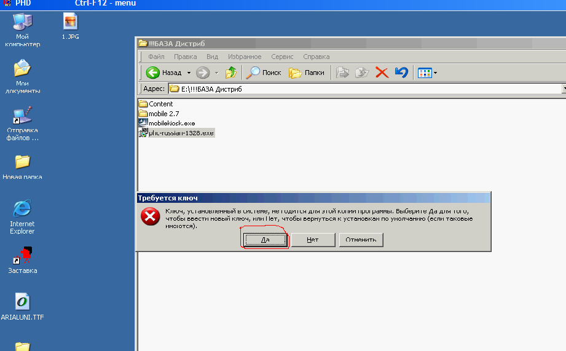Open Forward history dropdown arrow
Image resolution: width=566 pixels, height=351 pixels.
pos(216,73)
